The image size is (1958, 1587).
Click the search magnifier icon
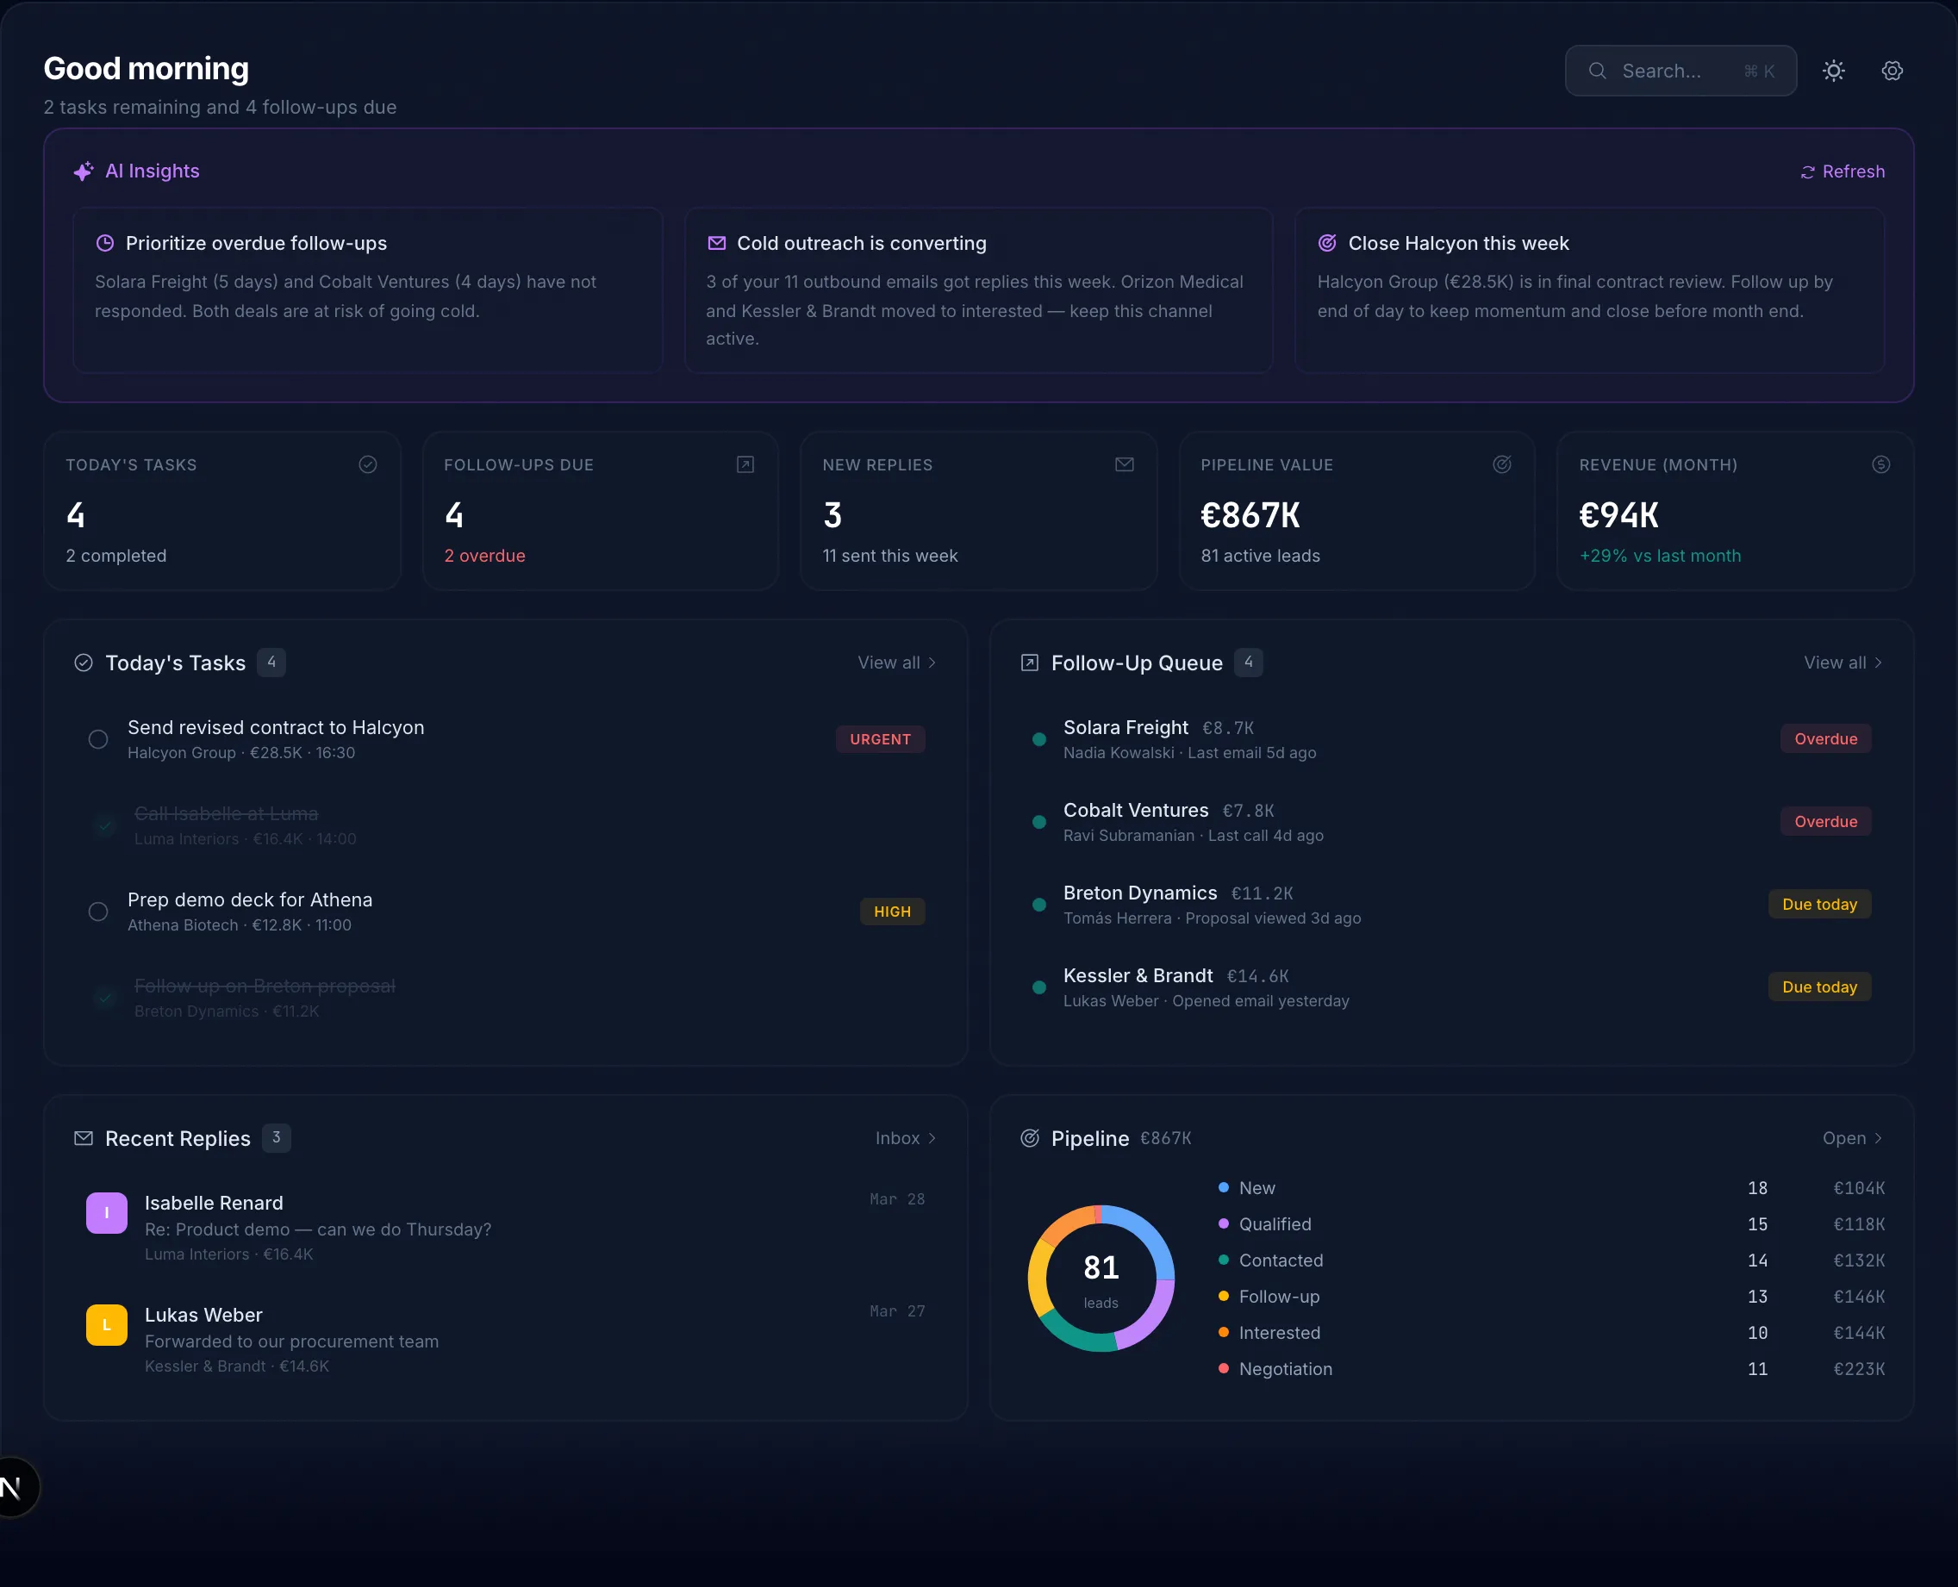(1597, 71)
